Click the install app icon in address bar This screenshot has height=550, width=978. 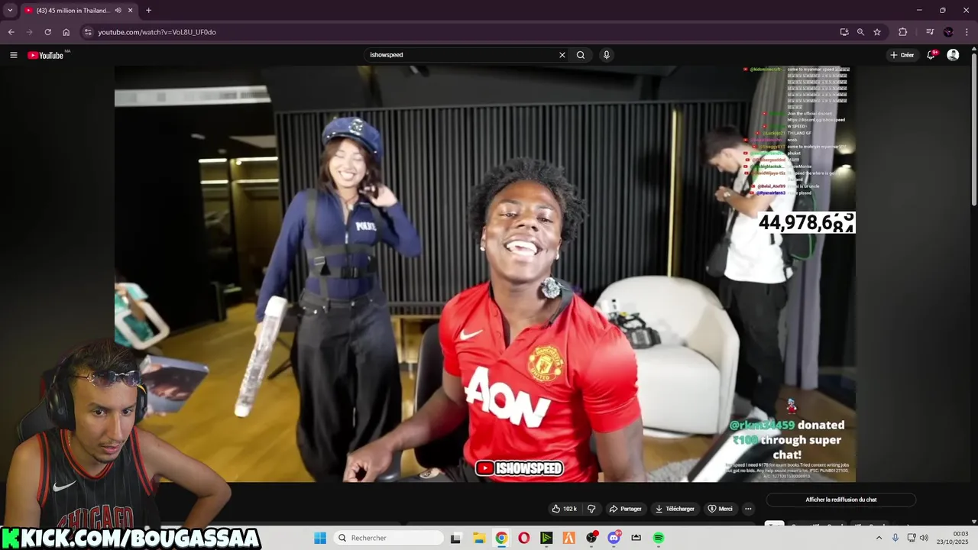[x=844, y=32]
